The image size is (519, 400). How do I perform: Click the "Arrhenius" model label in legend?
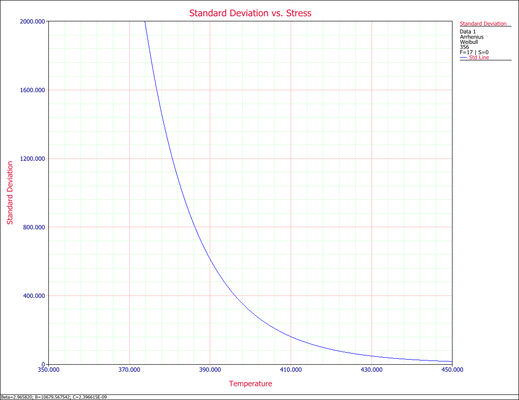click(472, 37)
